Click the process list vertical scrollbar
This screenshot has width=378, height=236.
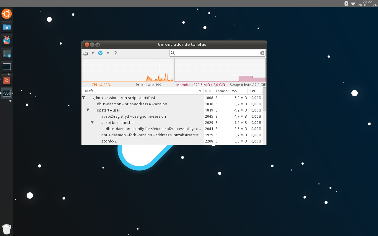(x=265, y=116)
